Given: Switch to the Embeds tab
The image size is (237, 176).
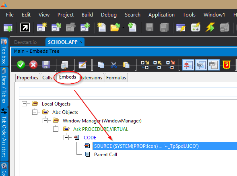Looking at the screenshot, I should tap(68, 77).
